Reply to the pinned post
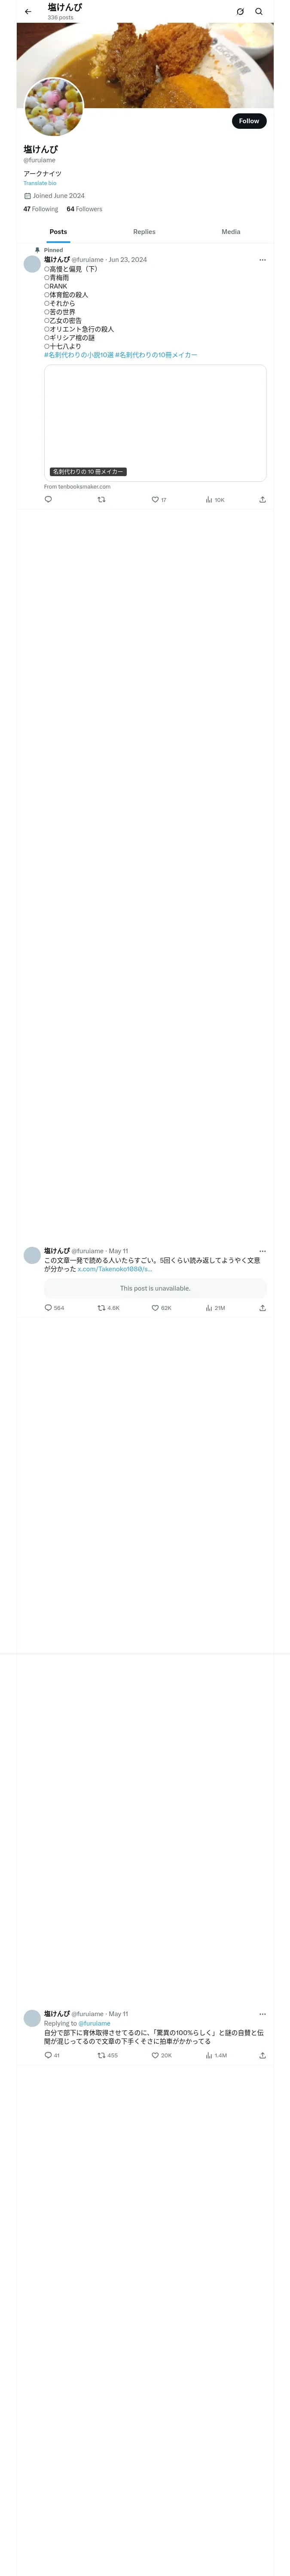The height and width of the screenshot is (2576, 290). [48, 499]
